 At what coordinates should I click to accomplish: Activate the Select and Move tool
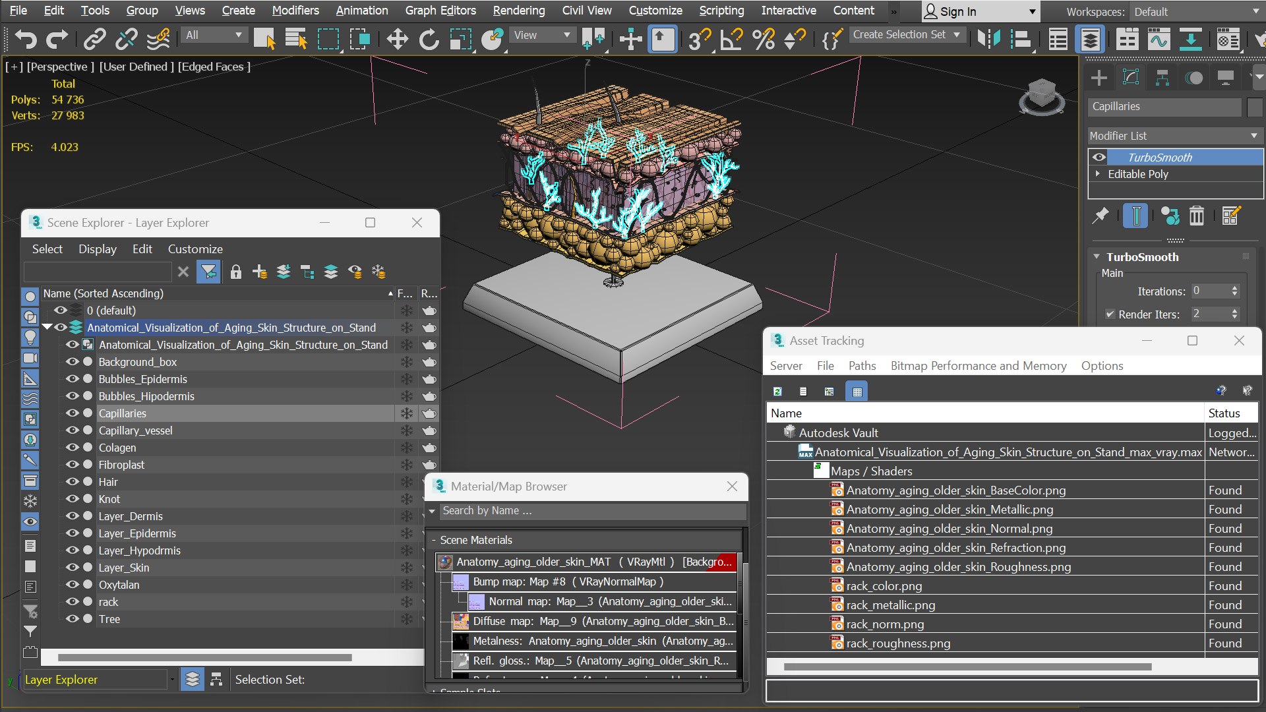pos(398,40)
